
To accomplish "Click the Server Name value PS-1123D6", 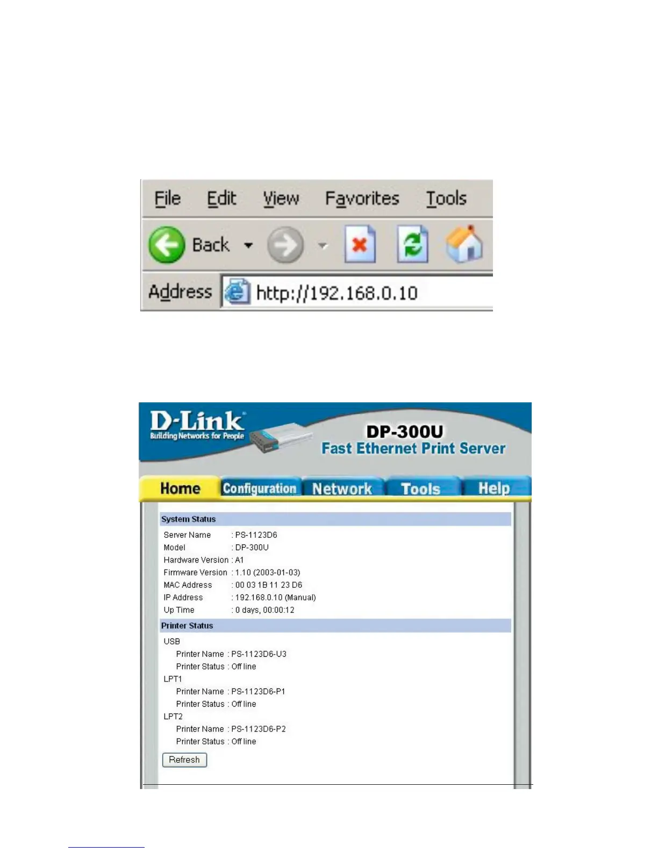I will (256, 535).
